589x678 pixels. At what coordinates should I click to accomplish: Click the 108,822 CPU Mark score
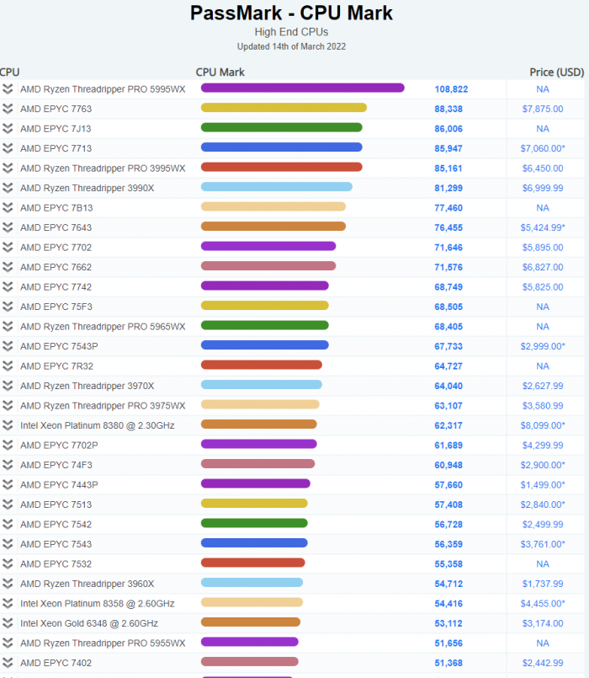(451, 88)
